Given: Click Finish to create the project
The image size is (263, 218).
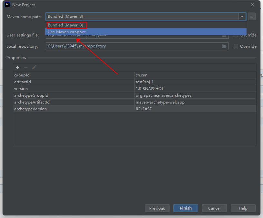Looking at the screenshot, I should point(186,208).
